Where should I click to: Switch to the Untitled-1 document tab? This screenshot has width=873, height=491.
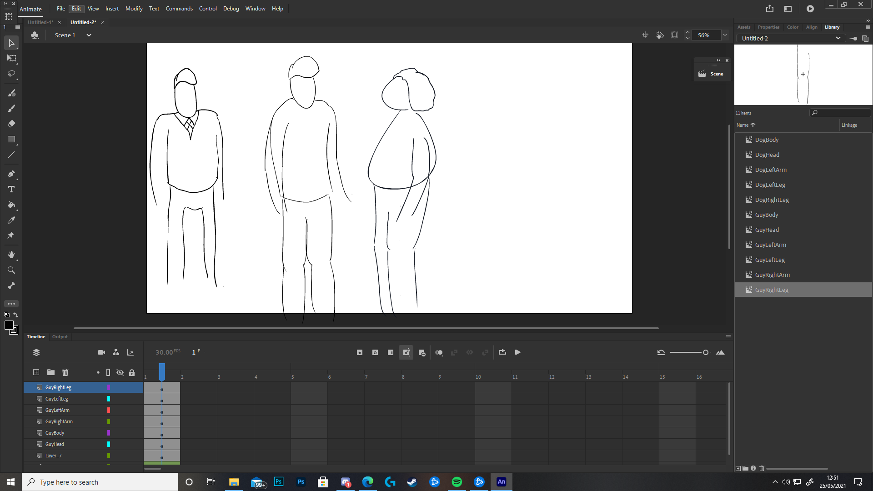[40, 22]
